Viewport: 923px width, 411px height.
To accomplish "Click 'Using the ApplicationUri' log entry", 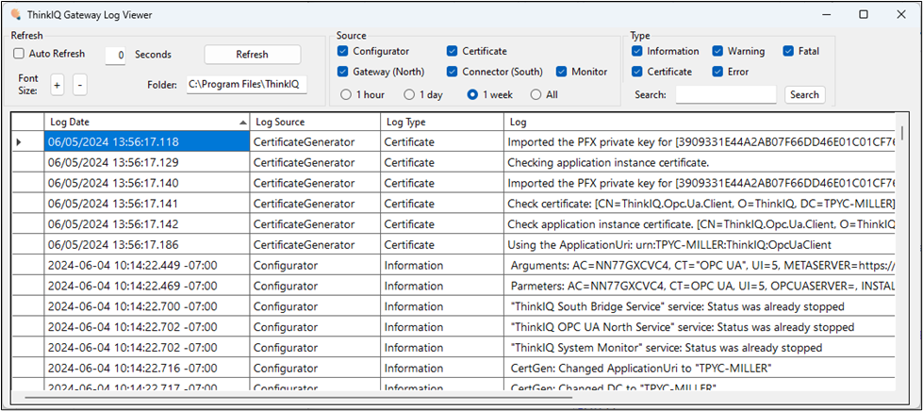I will click(700, 245).
